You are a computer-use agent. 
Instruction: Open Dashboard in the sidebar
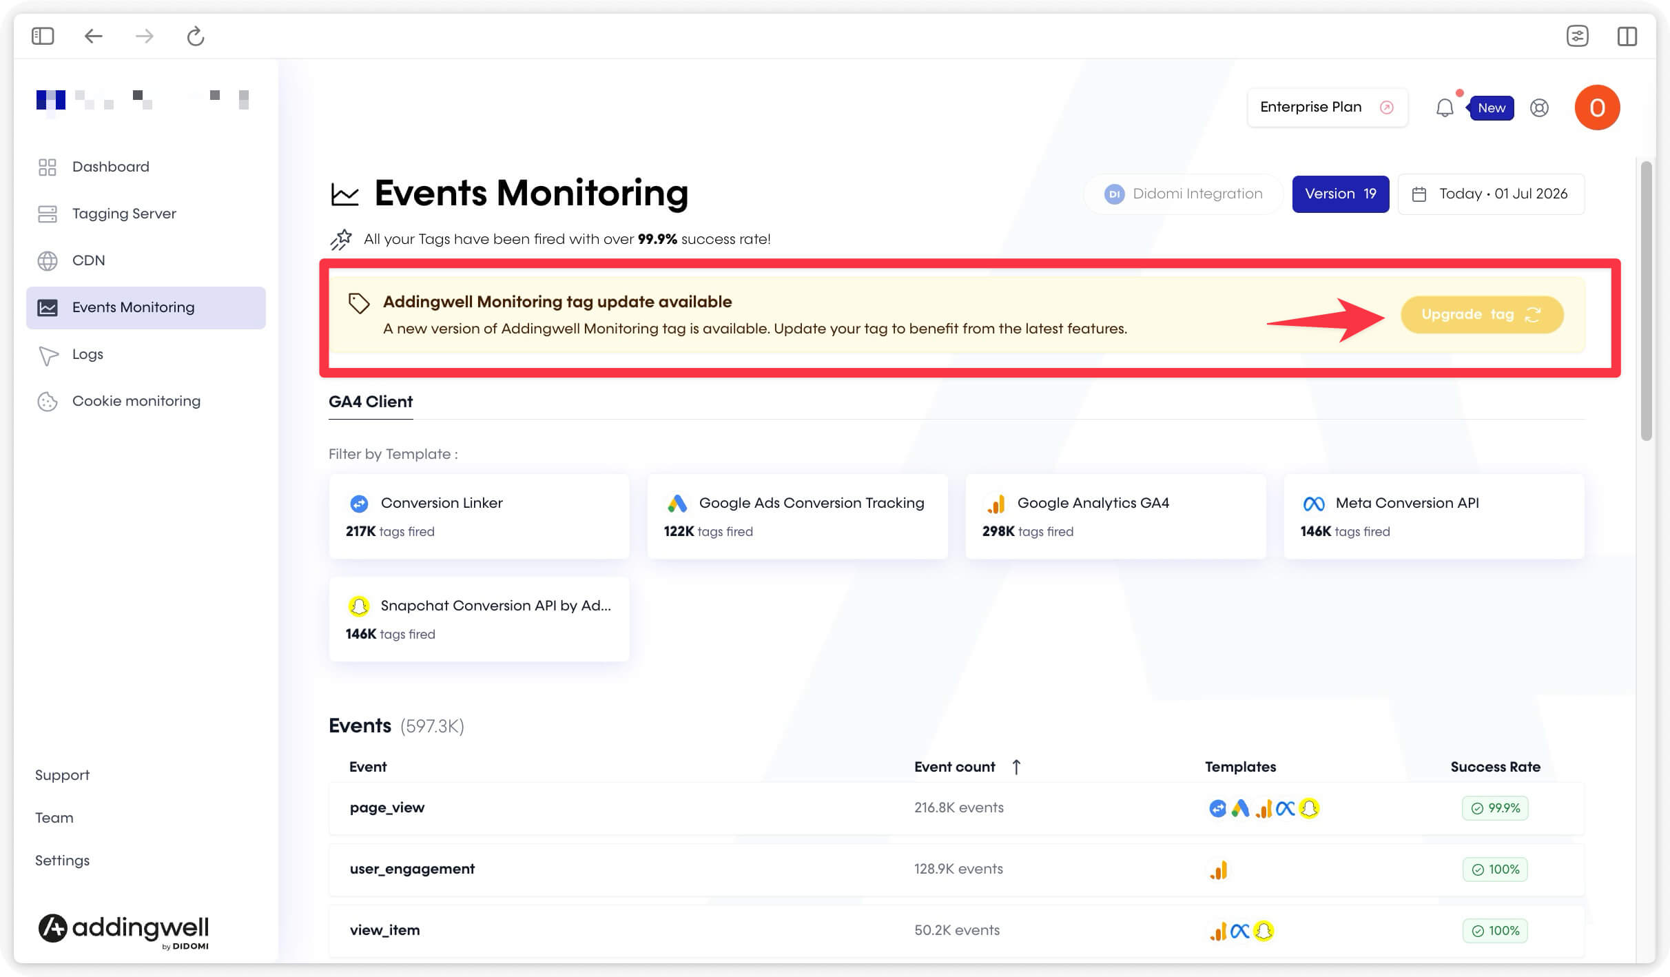click(145, 167)
